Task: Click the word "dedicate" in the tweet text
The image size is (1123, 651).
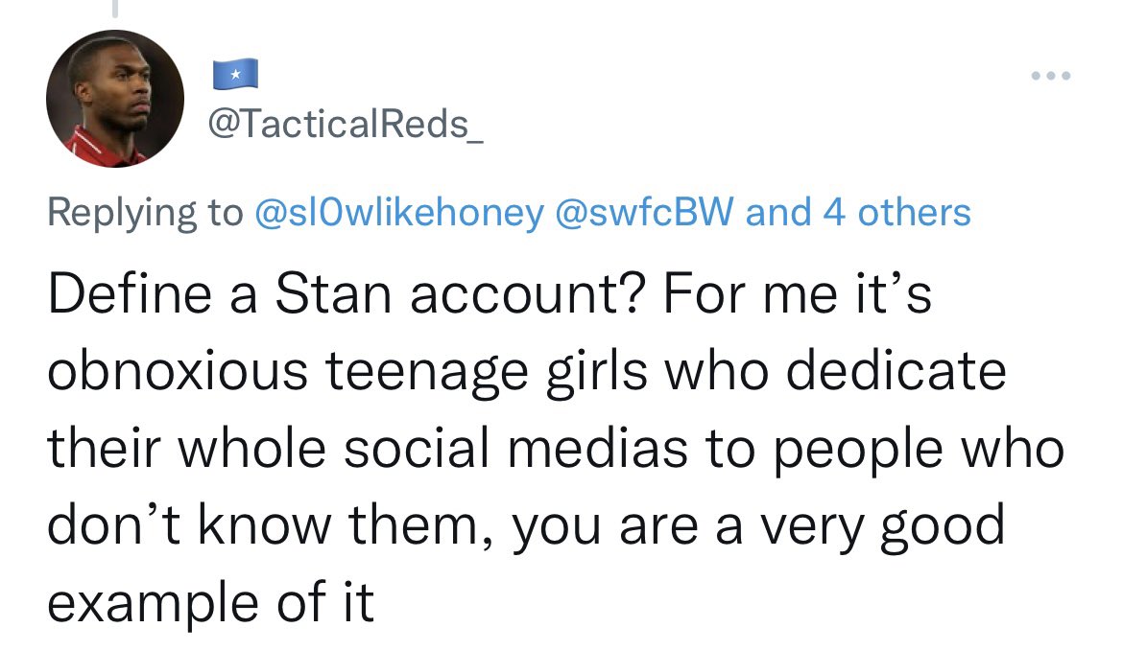Action: coord(896,371)
